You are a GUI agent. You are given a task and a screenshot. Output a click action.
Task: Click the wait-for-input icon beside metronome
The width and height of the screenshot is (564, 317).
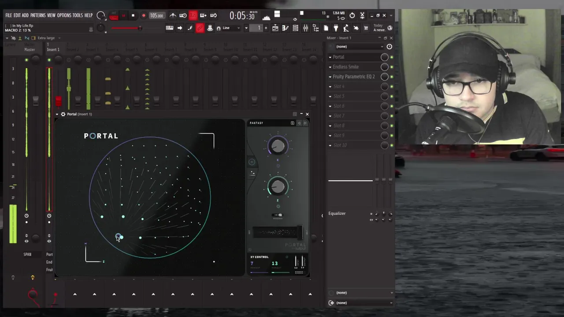183,15
